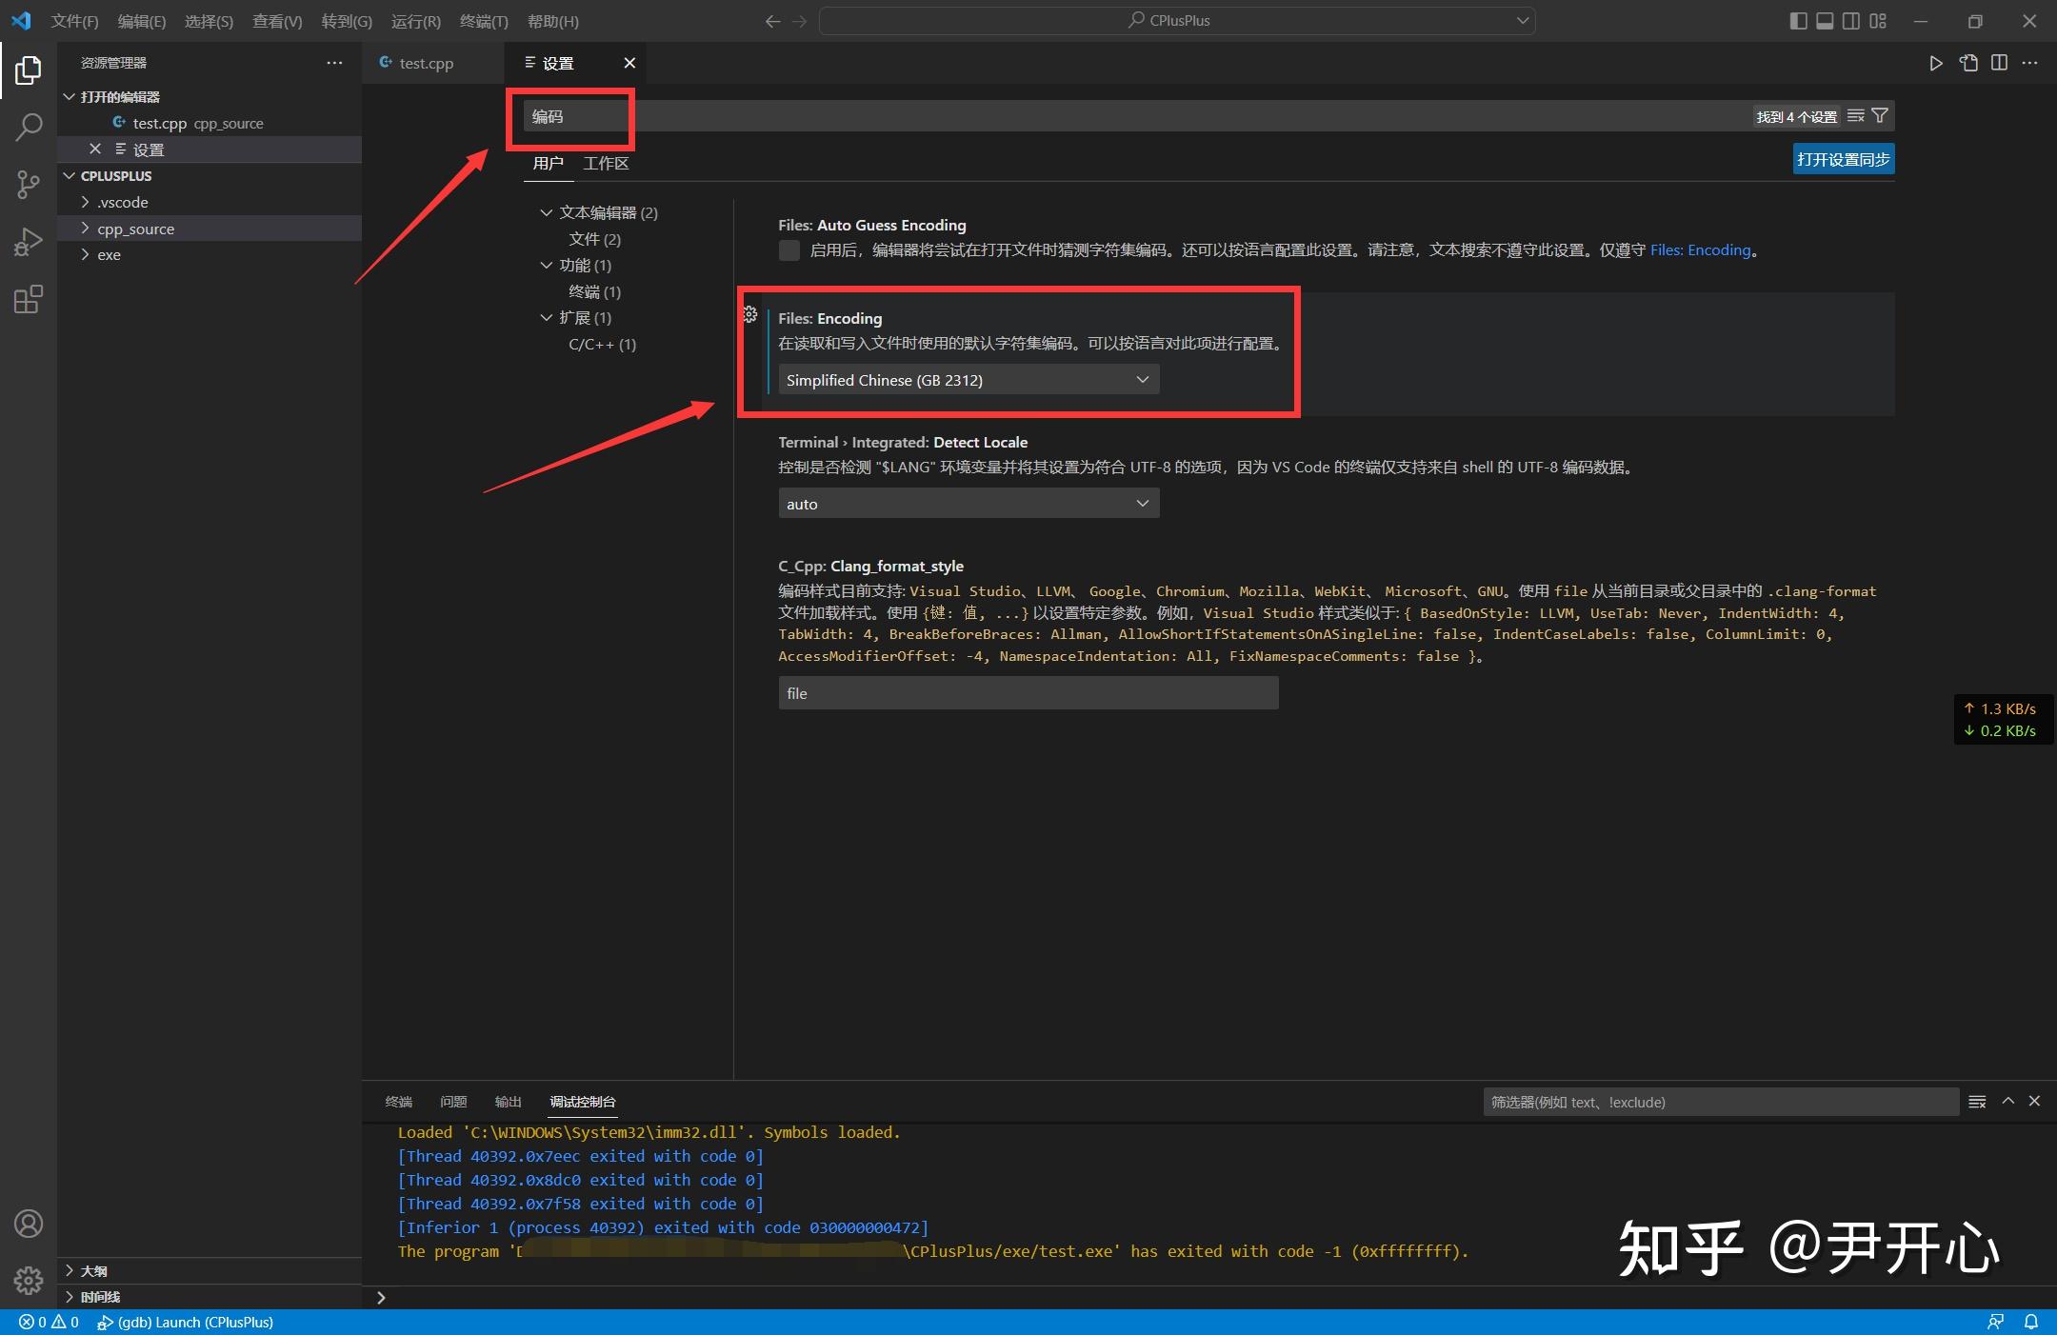
Task: Open the 编辑(E) menu
Action: pyautogui.click(x=141, y=21)
